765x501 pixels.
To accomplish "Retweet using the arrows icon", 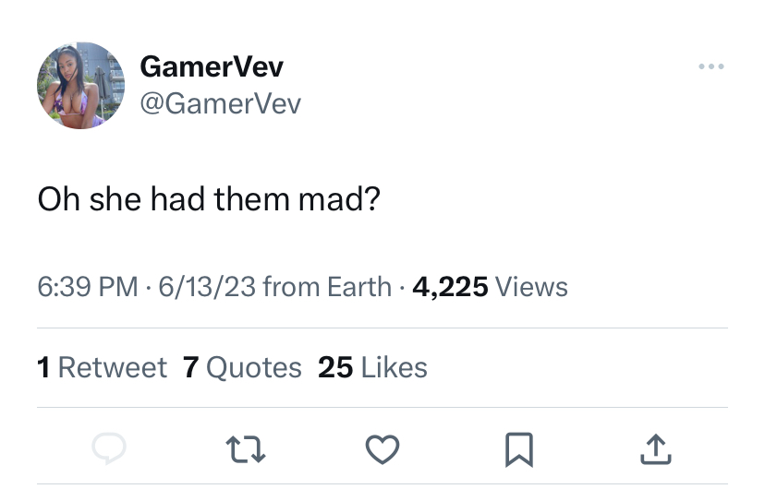I will (246, 449).
